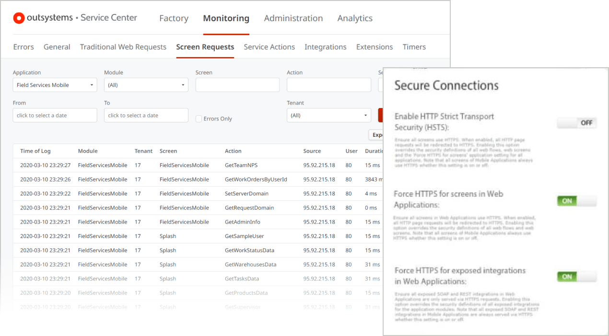Viewport: 609px width, 336px height.
Task: Click the 2020-03-10 23:29:26 log time
Action: click(x=46, y=180)
